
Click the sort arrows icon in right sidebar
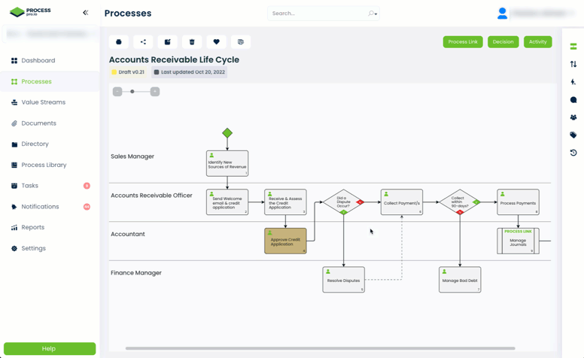click(573, 64)
